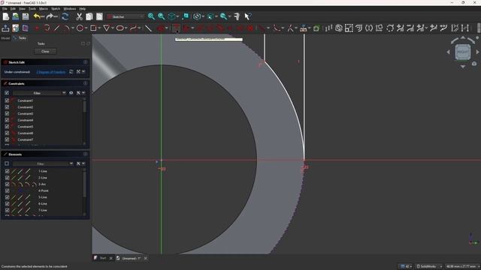This screenshot has height=270, width=481.
Task: Click the Copy icon
Action: pyautogui.click(x=89, y=16)
